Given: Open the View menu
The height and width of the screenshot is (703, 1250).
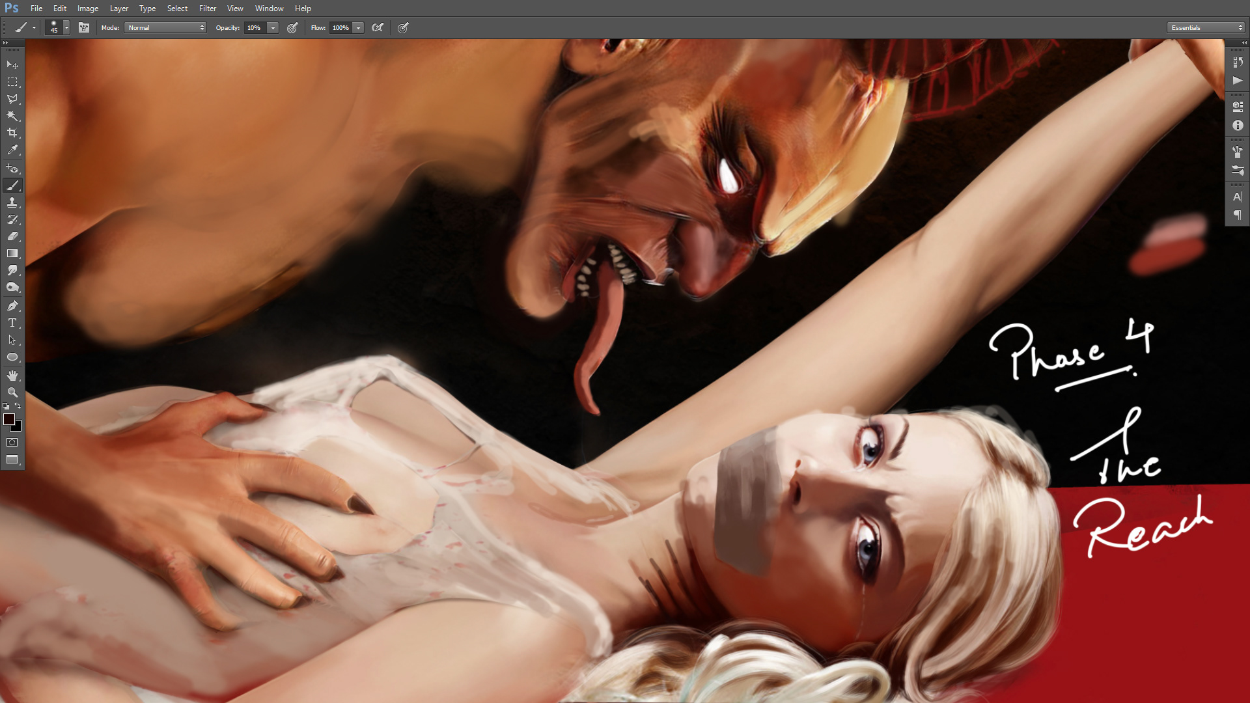Looking at the screenshot, I should click(x=235, y=8).
